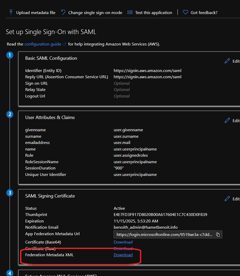Screen dimensions: 240x276
Task: Click the Test this application checklist icon
Action: pos(130,13)
